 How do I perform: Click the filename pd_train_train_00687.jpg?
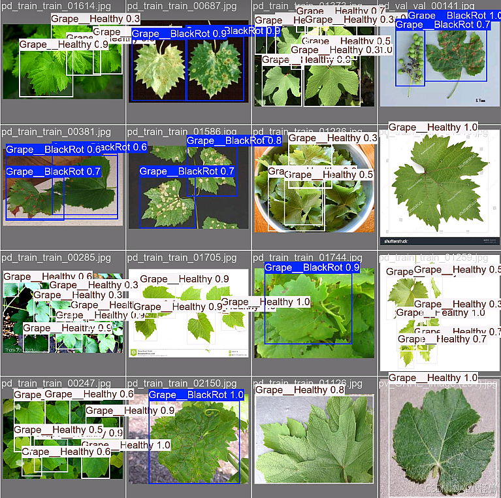coord(182,6)
